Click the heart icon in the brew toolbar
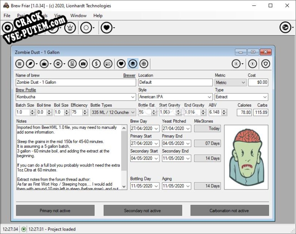 click(x=121, y=64)
